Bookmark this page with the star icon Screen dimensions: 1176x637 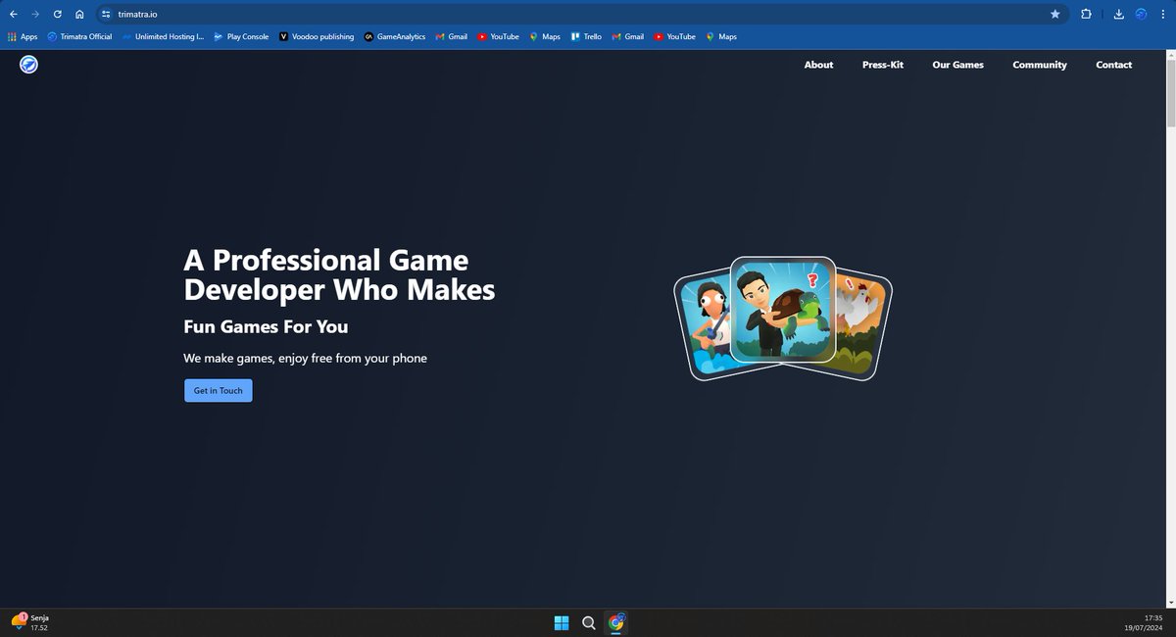[x=1055, y=14]
